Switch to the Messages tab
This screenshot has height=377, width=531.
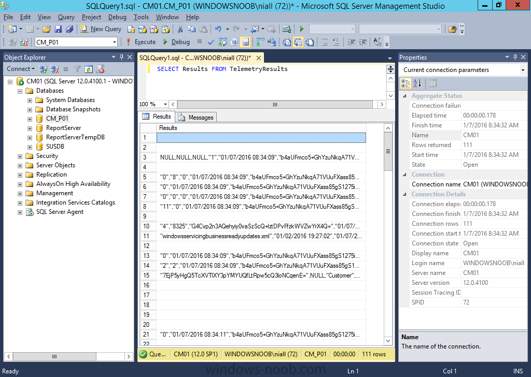tap(196, 118)
